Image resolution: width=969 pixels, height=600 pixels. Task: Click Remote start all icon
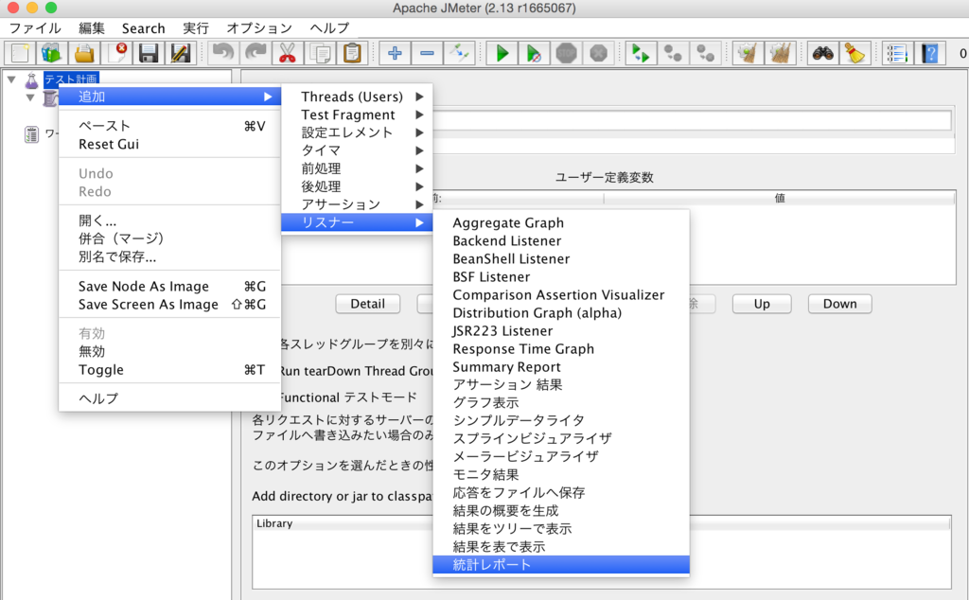[641, 53]
